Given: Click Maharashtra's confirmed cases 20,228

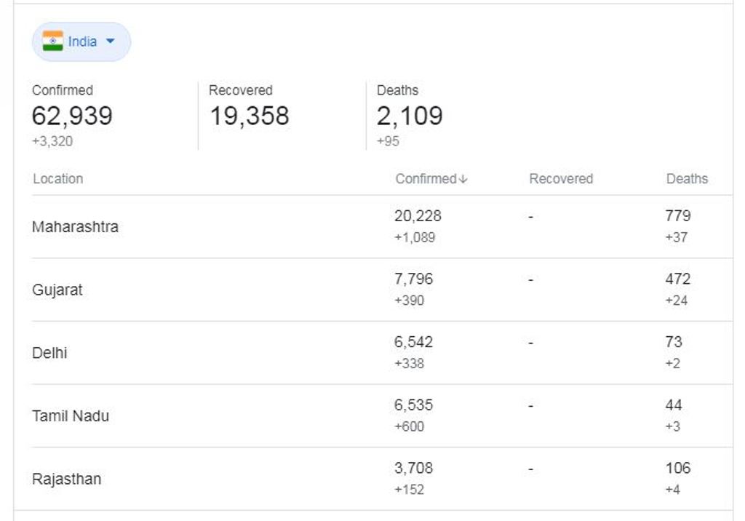Looking at the screenshot, I should coord(418,216).
